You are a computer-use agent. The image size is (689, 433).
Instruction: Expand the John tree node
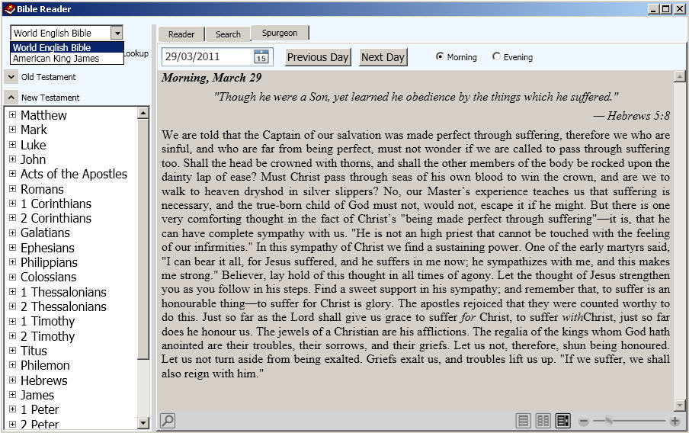(12, 159)
